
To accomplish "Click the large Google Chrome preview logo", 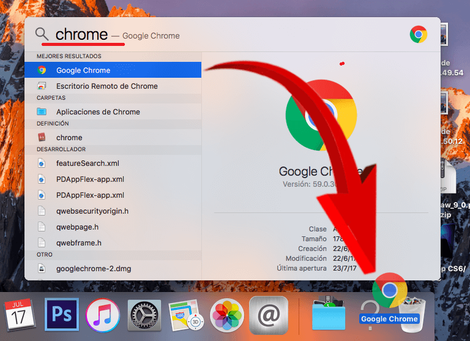I will (x=321, y=115).
